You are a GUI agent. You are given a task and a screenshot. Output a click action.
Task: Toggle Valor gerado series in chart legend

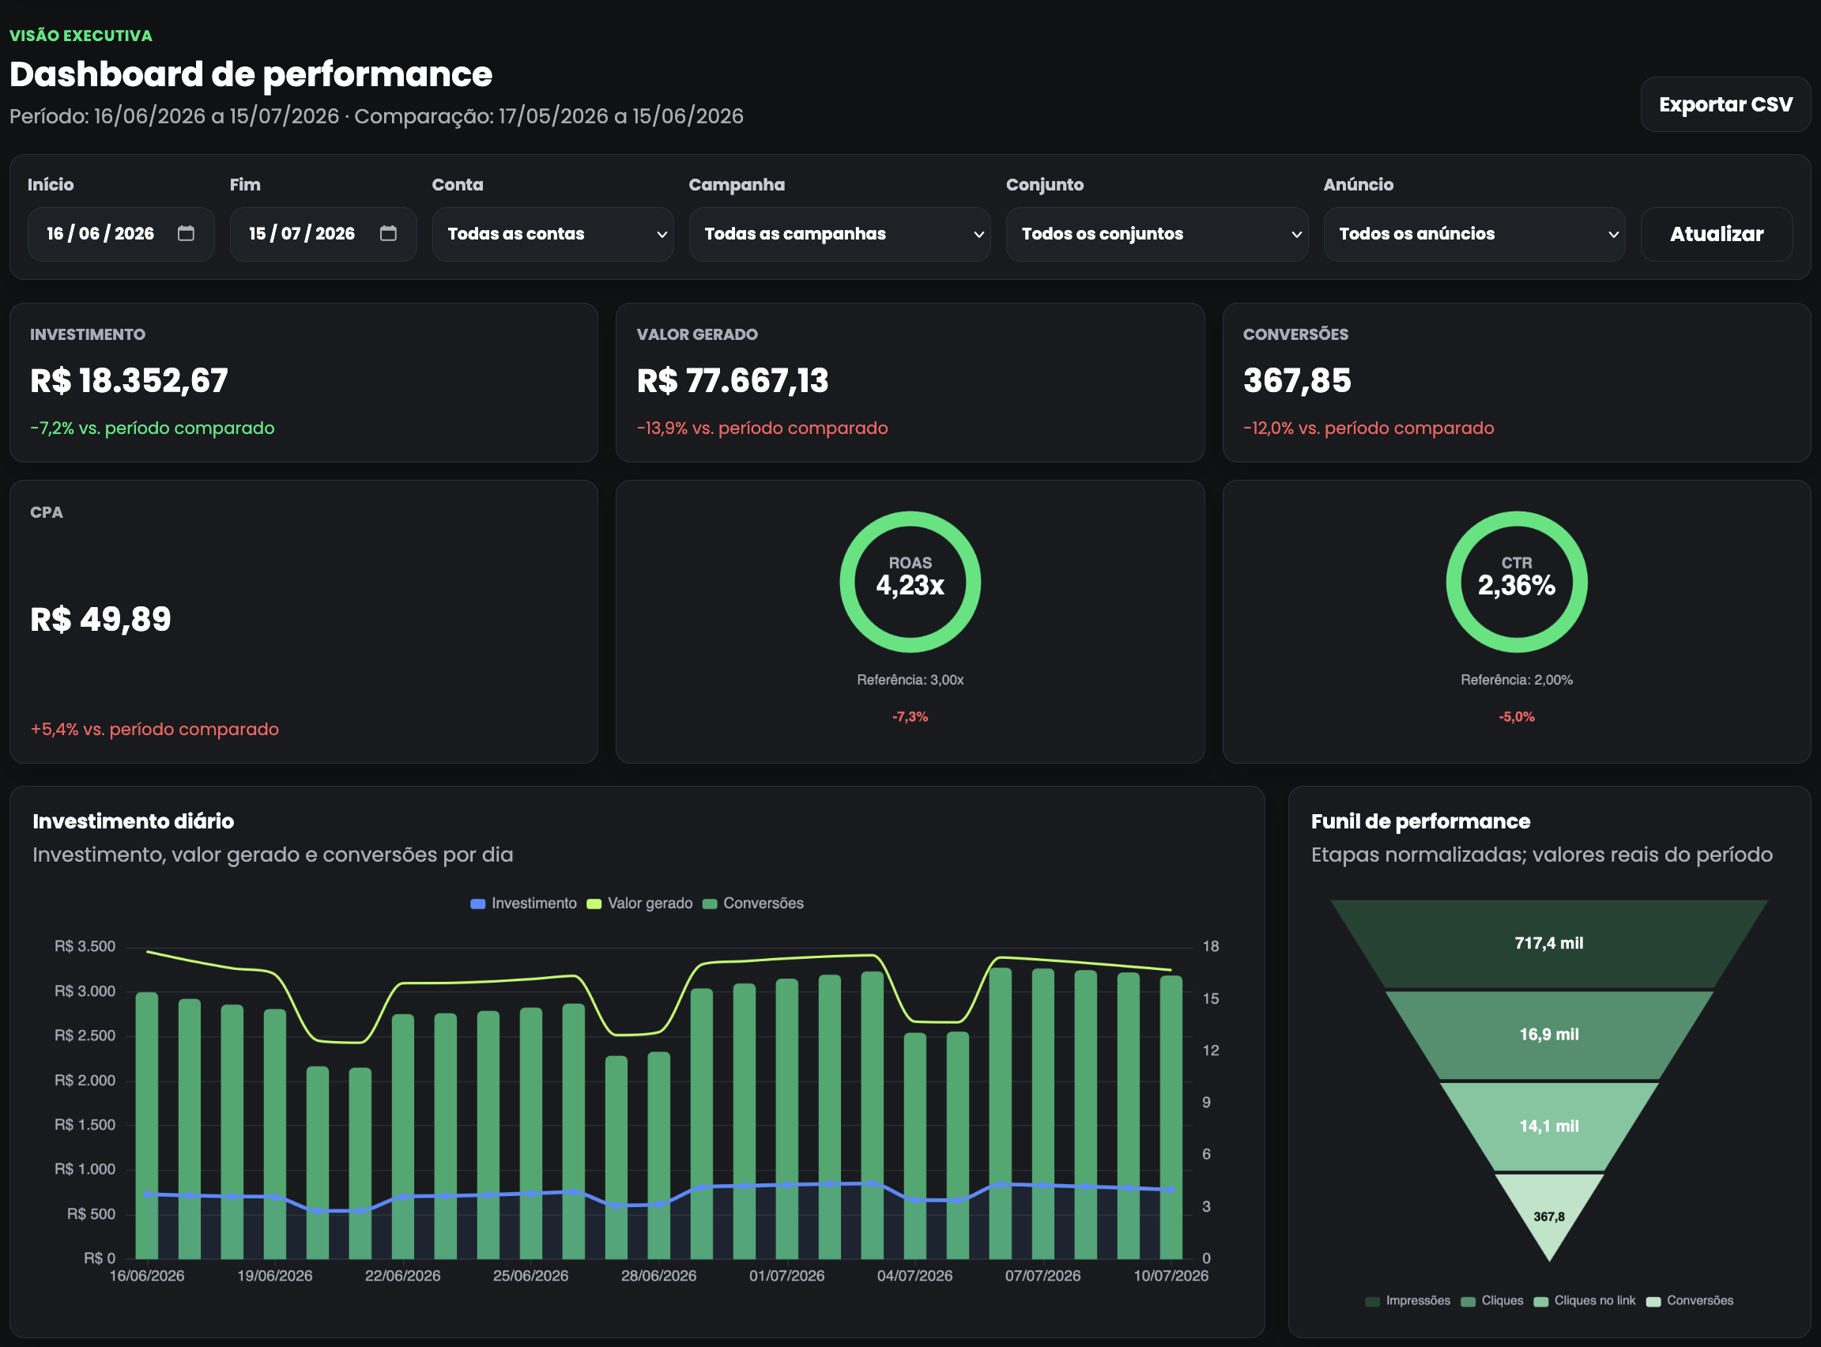(640, 904)
